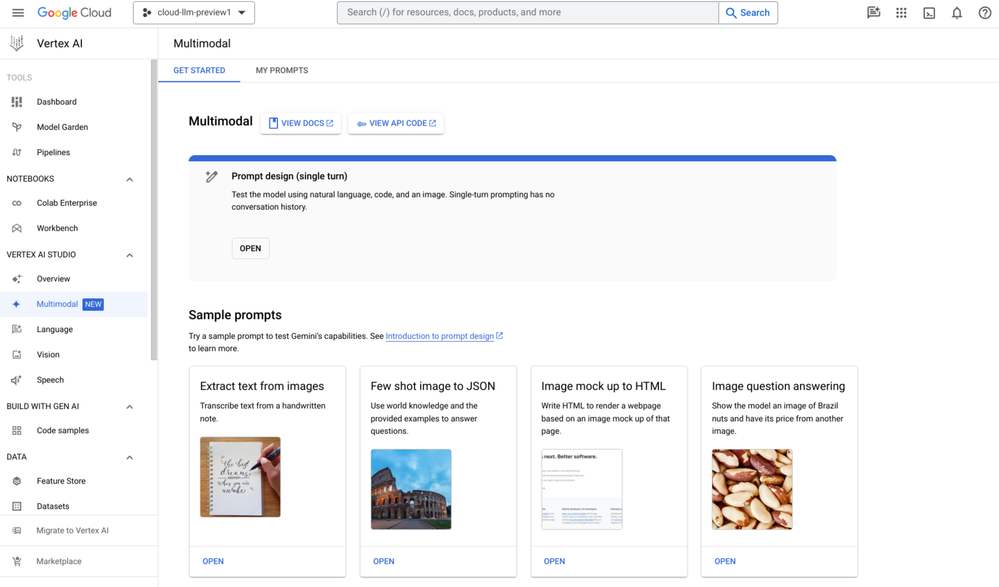The image size is (999, 587).
Task: Activate the Cloud Shell terminal
Action: pyautogui.click(x=928, y=12)
